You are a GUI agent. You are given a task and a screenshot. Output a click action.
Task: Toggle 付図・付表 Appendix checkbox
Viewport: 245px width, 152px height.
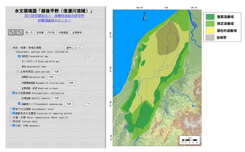14,125
